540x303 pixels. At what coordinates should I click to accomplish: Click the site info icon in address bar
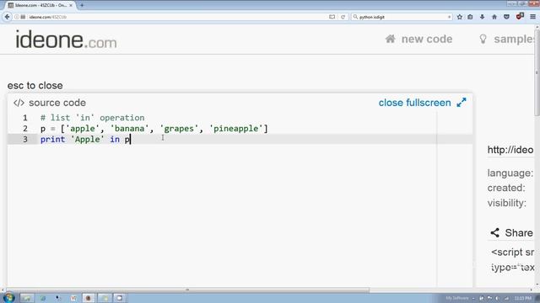pyautogui.click(x=17, y=17)
